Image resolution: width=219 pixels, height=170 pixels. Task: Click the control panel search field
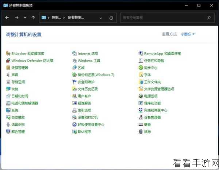tap(167, 18)
